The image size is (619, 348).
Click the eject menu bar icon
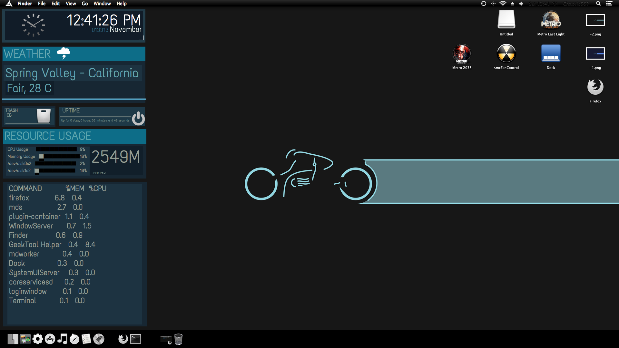pyautogui.click(x=512, y=4)
